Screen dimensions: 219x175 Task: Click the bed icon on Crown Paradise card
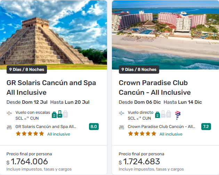122,127
